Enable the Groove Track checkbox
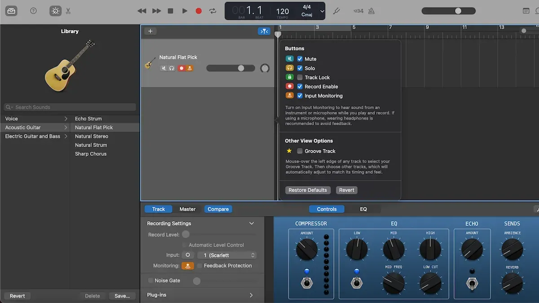 pos(300,151)
